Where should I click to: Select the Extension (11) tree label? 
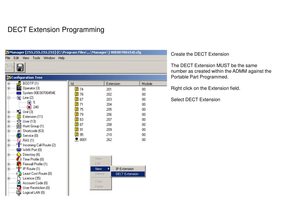coord(33,117)
